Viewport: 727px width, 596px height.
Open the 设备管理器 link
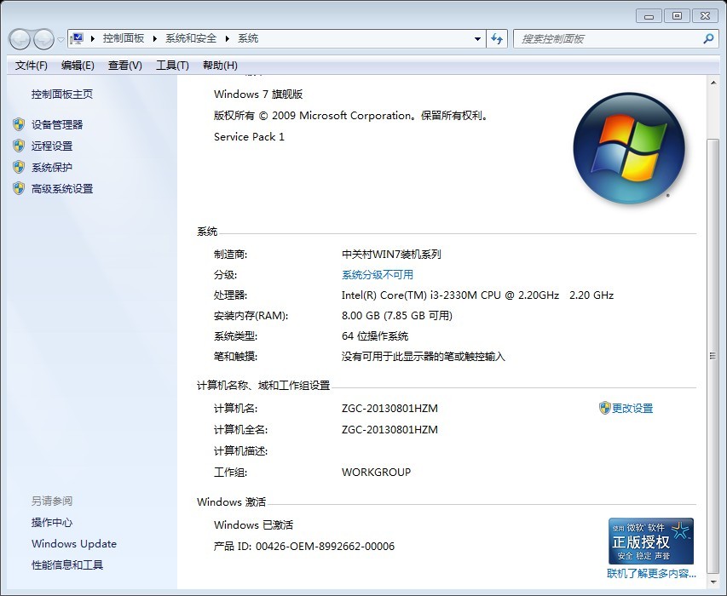point(57,124)
